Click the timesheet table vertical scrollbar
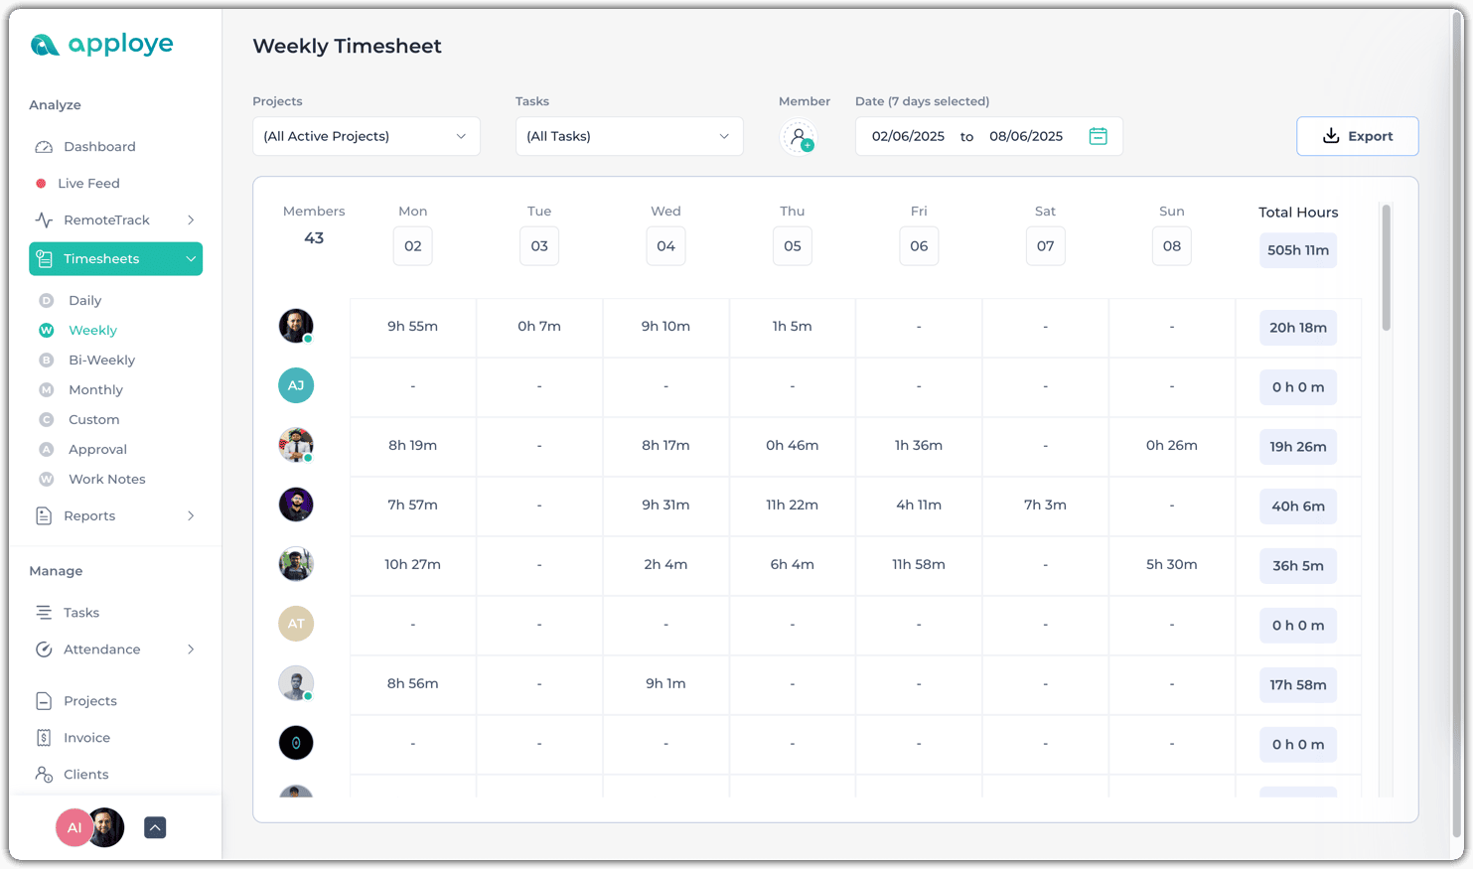Screen dimensions: 1473x869 (1386, 268)
